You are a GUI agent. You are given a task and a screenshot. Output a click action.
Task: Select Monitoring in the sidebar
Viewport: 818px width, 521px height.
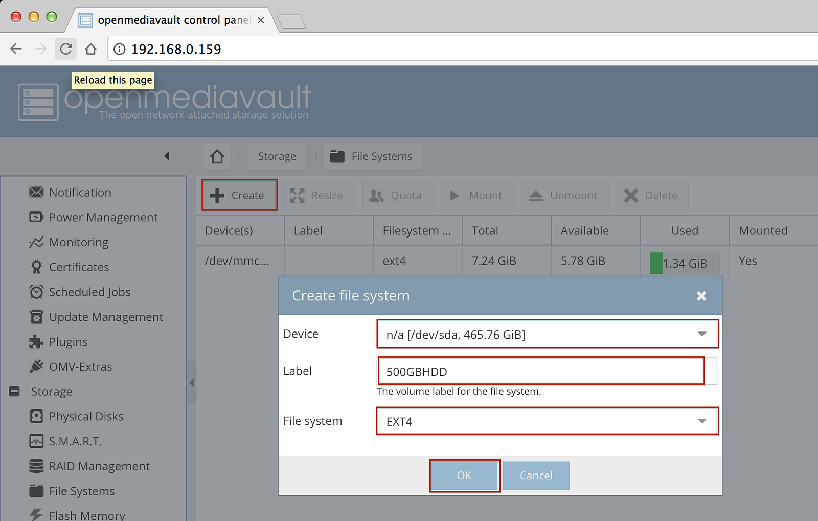(x=79, y=243)
